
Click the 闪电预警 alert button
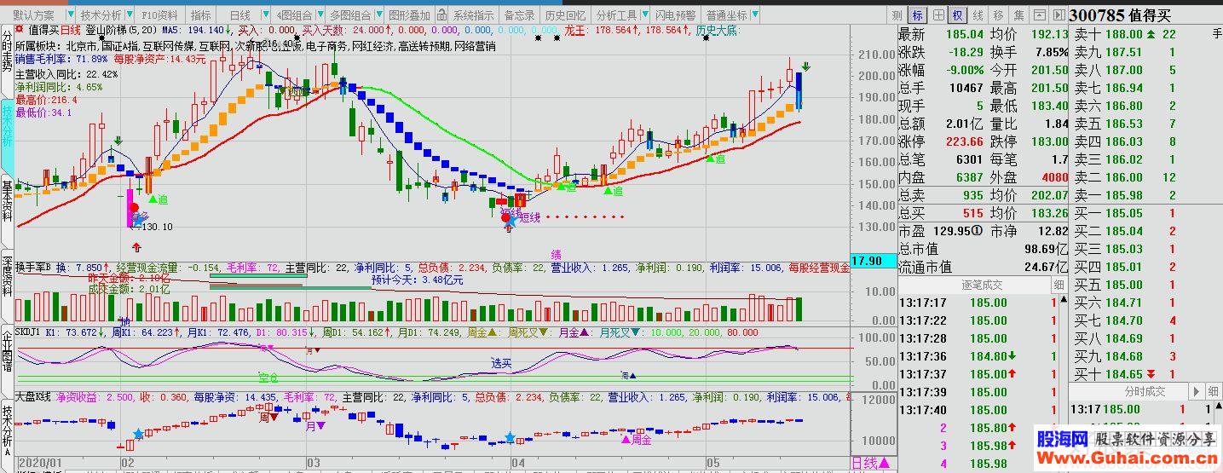(x=675, y=15)
